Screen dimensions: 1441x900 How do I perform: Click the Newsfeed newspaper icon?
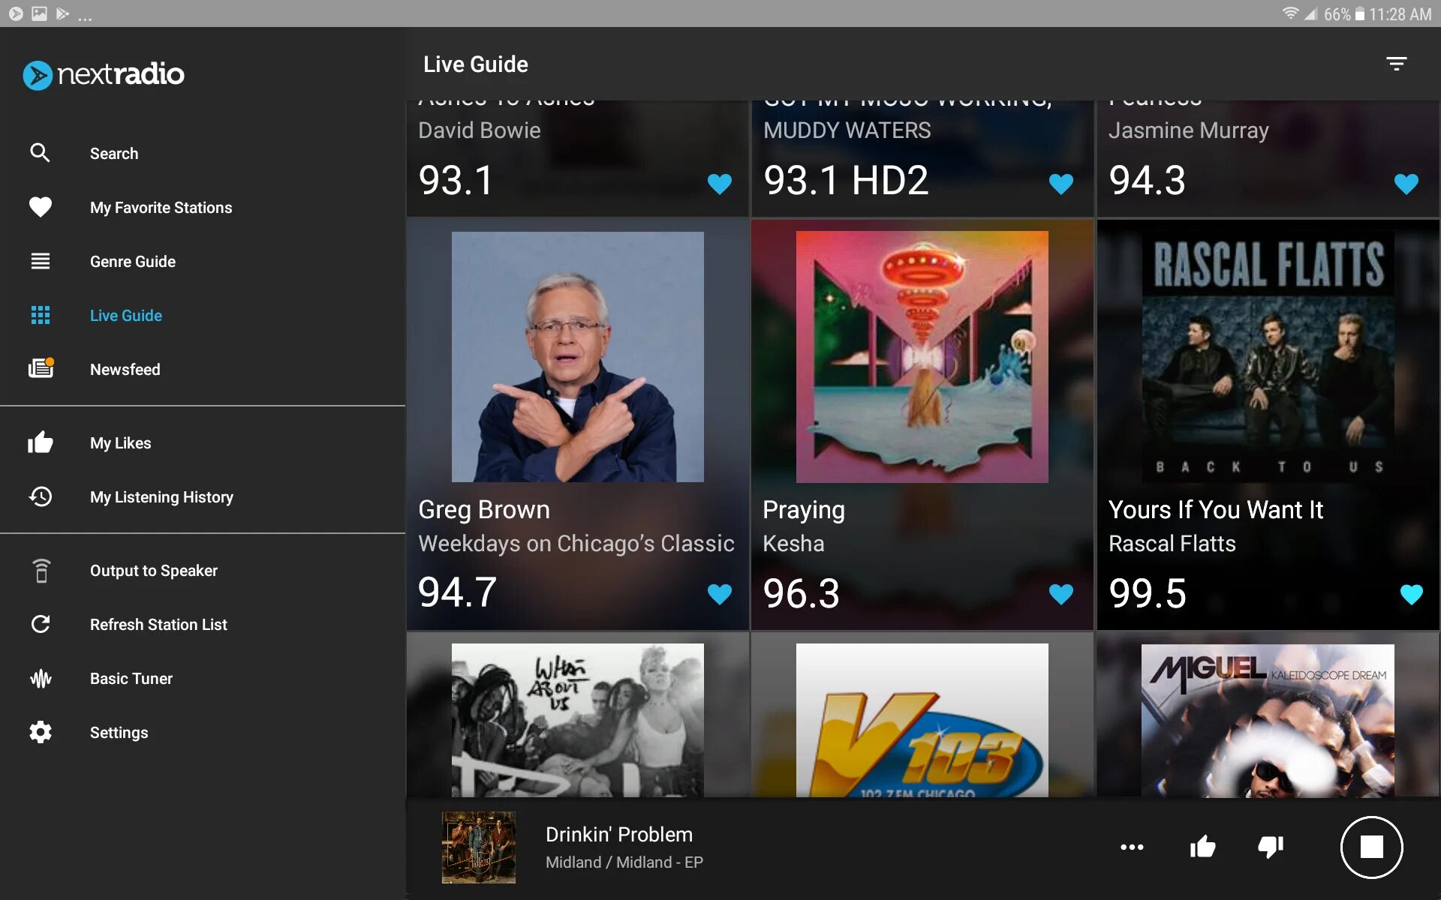coord(41,367)
